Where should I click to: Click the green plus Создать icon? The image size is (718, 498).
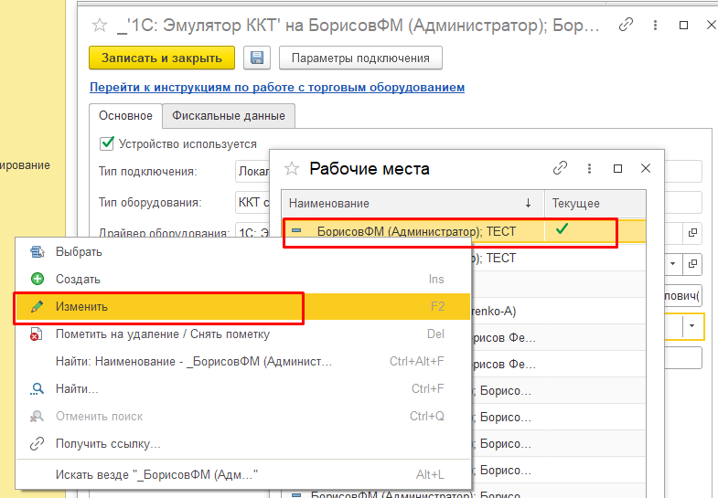[38, 279]
